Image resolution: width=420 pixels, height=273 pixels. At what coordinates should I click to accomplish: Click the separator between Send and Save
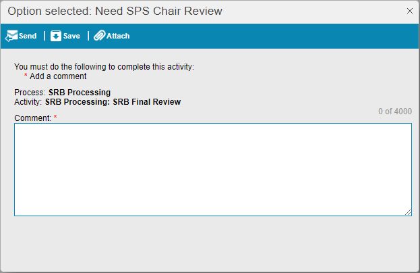[44, 36]
